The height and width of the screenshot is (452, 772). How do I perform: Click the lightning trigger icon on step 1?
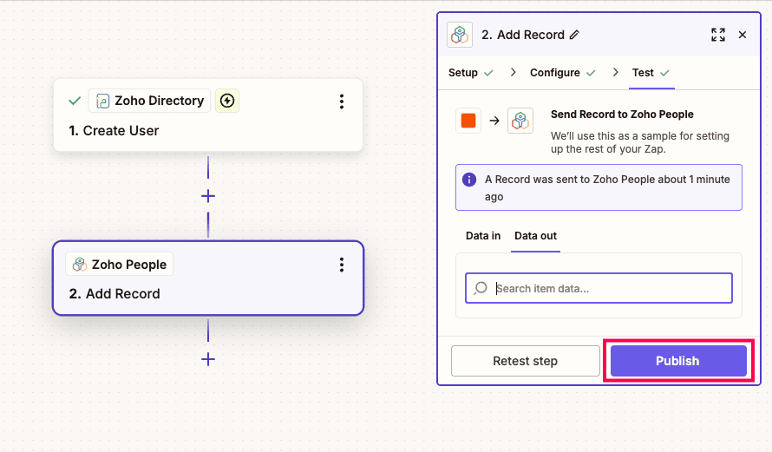coord(227,101)
